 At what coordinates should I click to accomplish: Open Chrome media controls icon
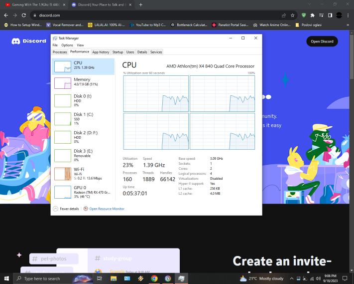321,15
